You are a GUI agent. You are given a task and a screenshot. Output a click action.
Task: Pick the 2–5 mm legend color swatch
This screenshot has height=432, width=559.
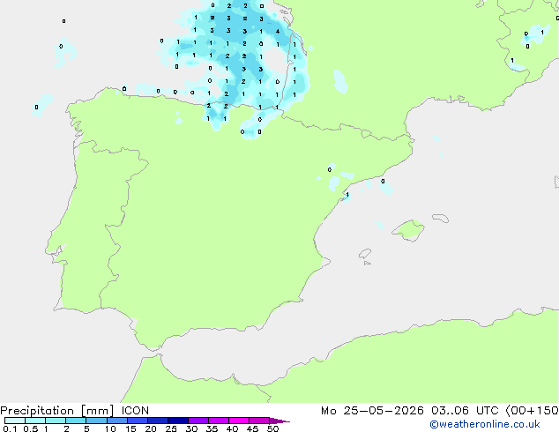tap(76, 421)
